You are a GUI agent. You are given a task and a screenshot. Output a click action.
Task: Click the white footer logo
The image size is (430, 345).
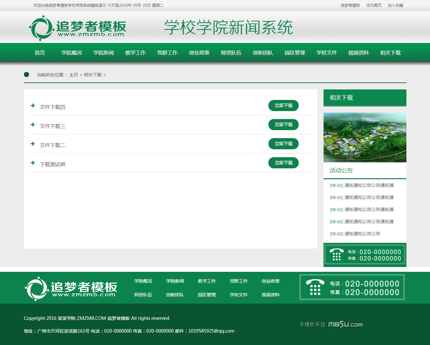(x=71, y=288)
